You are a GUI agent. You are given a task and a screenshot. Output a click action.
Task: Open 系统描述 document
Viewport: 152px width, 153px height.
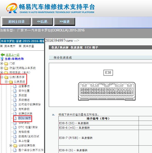click(x=24, y=100)
